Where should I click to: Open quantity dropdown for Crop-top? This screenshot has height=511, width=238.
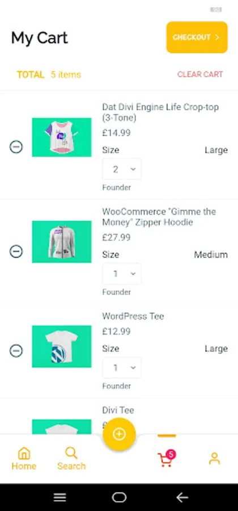point(122,169)
